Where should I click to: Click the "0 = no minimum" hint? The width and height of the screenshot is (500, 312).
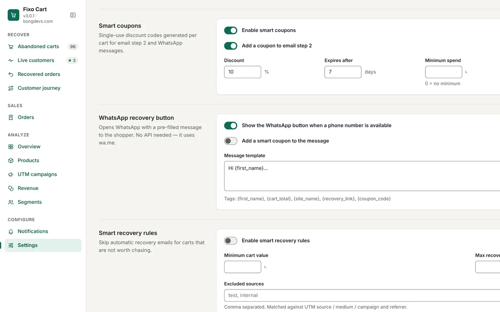click(x=442, y=84)
